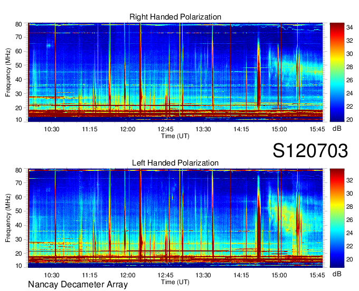Click the 15:00 tick on the right handed plot

[279, 129]
